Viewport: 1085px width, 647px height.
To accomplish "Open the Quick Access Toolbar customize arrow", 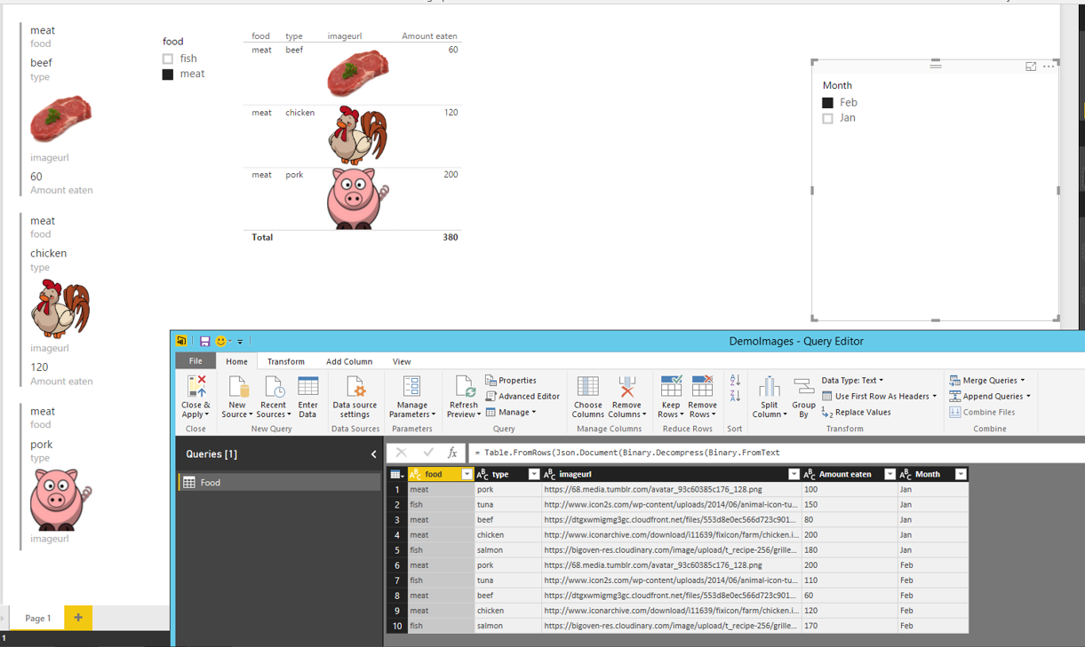I will click(x=240, y=342).
